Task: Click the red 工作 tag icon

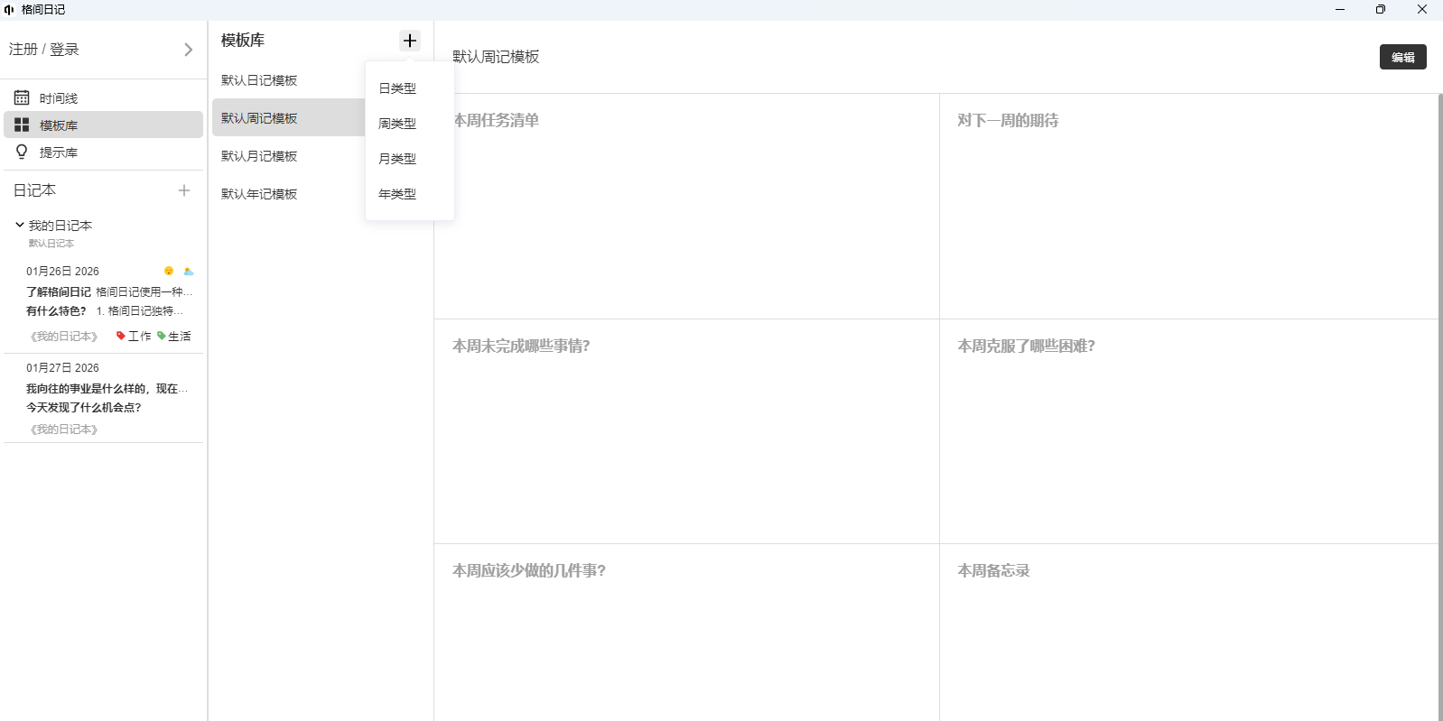Action: [121, 336]
